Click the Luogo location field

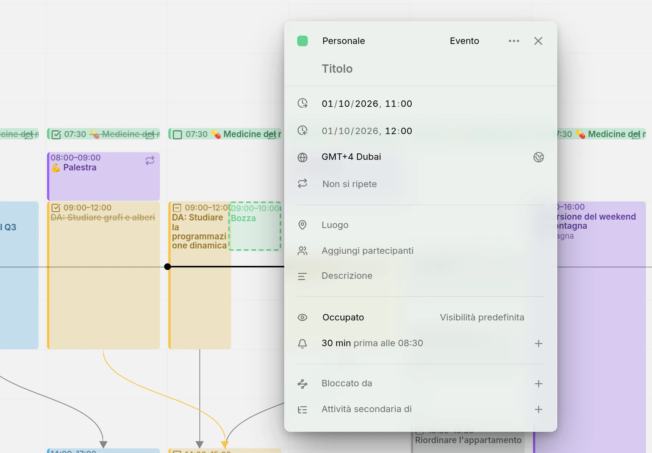coord(335,225)
